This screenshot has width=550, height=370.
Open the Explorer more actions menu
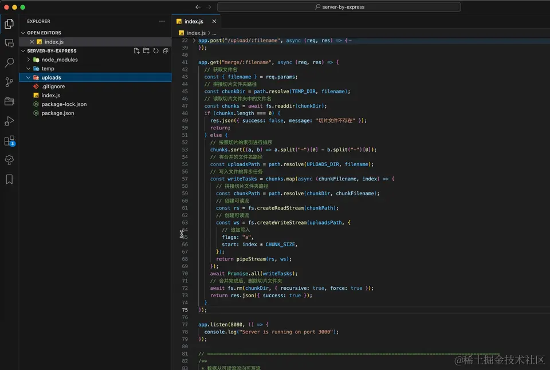(x=162, y=21)
